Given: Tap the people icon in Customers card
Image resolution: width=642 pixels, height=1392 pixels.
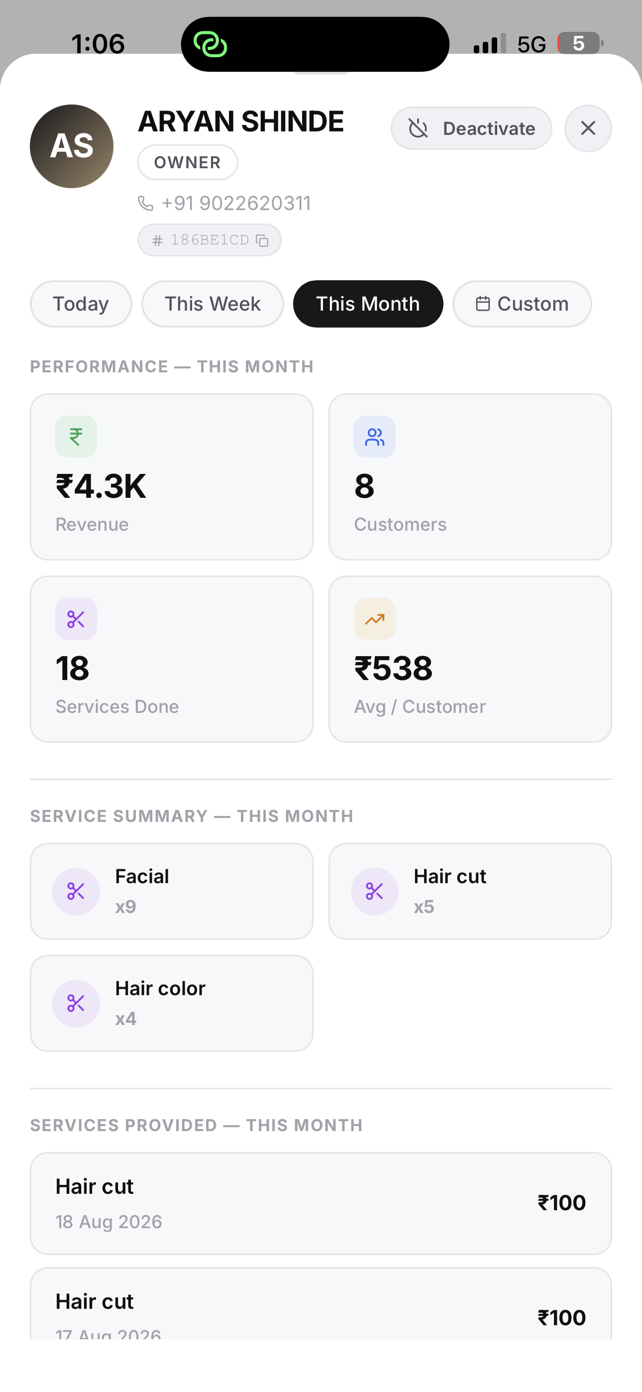Looking at the screenshot, I should click(374, 437).
